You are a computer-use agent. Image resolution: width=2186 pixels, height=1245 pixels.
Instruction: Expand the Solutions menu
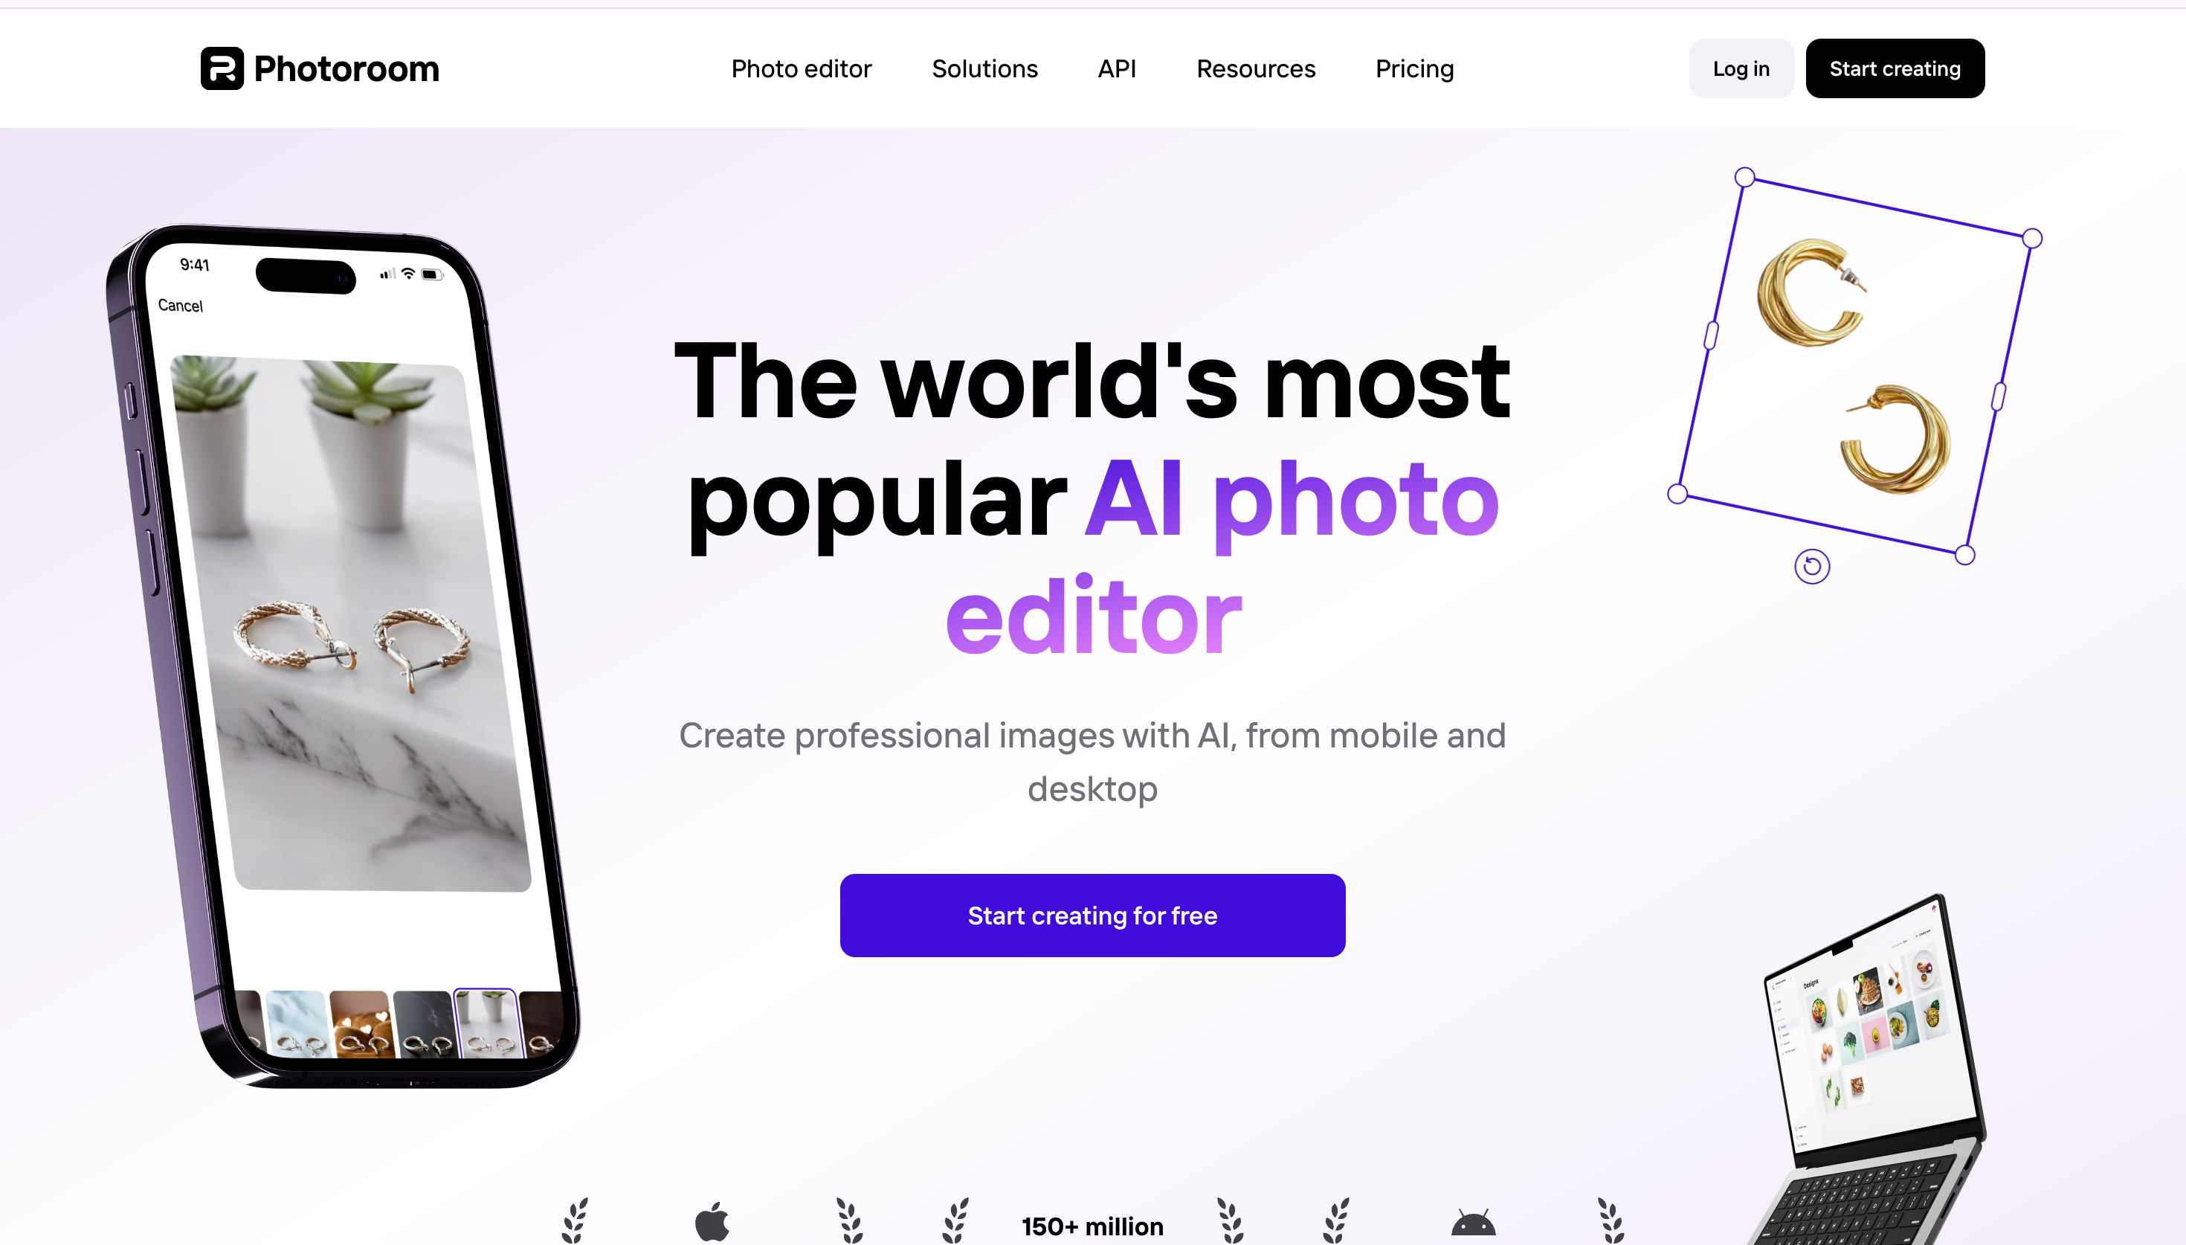984,68
